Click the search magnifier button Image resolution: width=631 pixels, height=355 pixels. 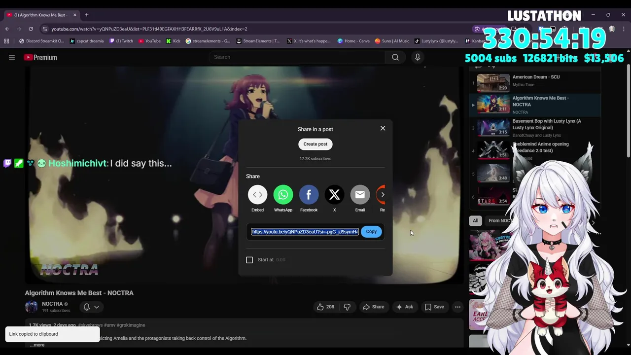point(395,57)
